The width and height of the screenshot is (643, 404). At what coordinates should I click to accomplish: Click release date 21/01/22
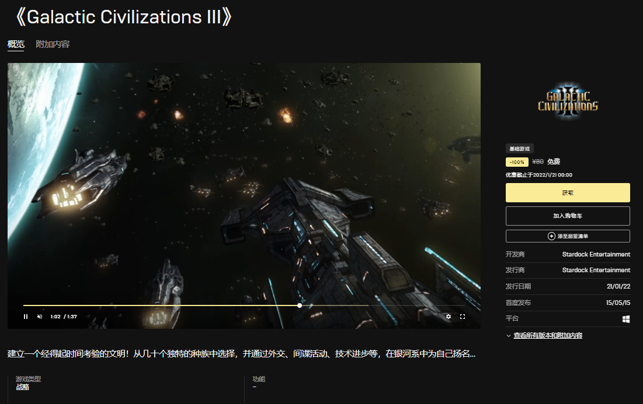(x=618, y=286)
